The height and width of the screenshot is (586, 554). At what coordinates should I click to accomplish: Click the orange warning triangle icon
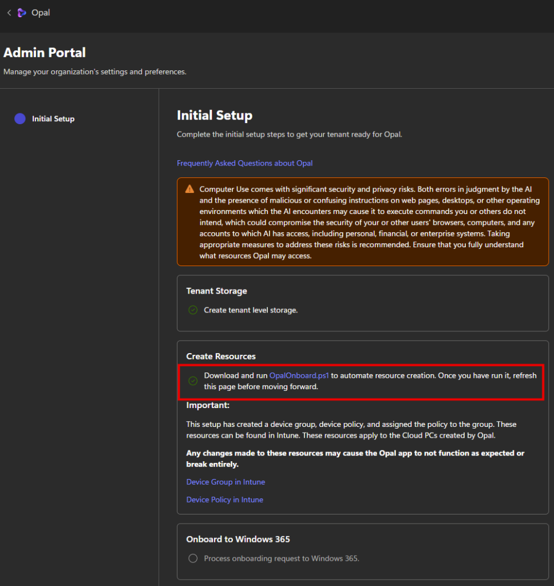pyautogui.click(x=189, y=189)
